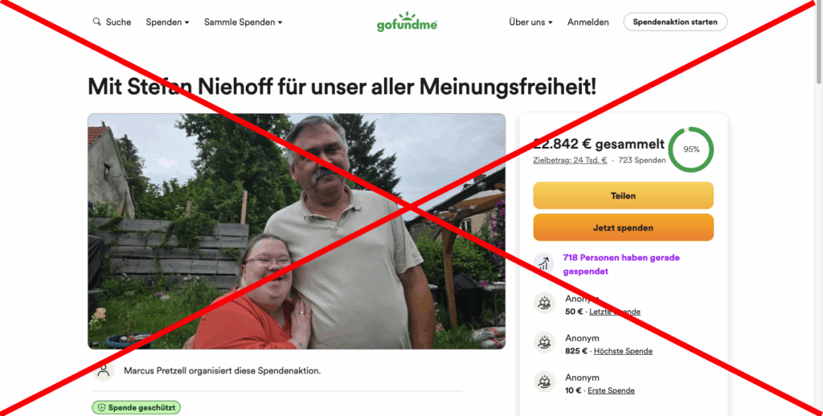The image size is (823, 416).
Task: Click the campaign photo thumbnail
Action: click(297, 231)
